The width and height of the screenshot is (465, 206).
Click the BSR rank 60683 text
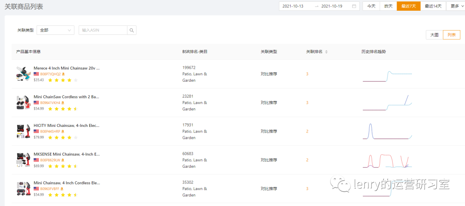click(x=188, y=154)
